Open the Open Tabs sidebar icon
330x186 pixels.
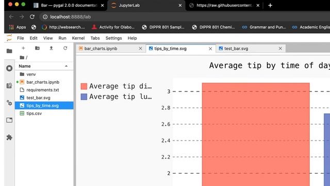[x=9, y=120]
